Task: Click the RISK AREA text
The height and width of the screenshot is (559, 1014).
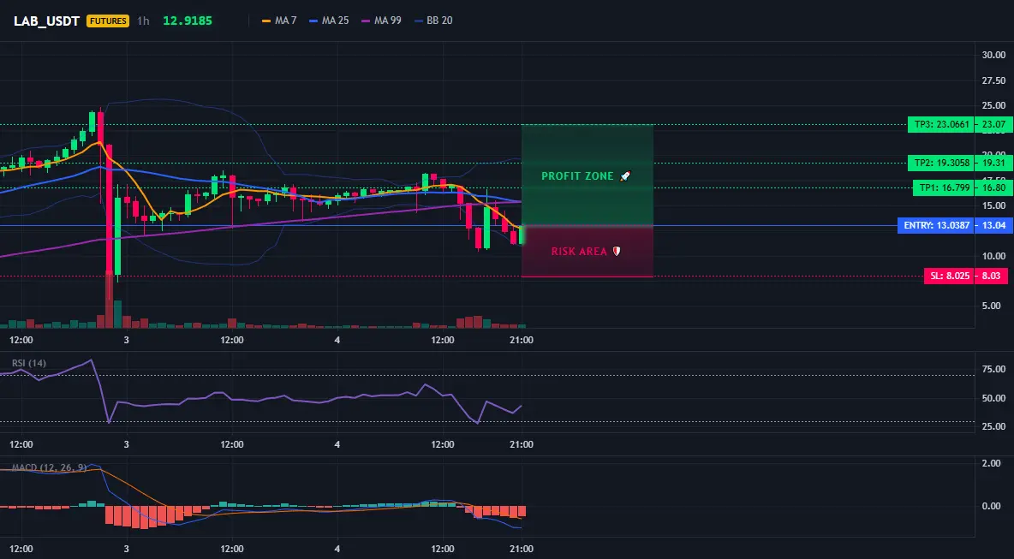Action: 579,252
